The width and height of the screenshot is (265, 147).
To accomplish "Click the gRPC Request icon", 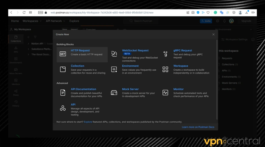I will tap(165, 54).
